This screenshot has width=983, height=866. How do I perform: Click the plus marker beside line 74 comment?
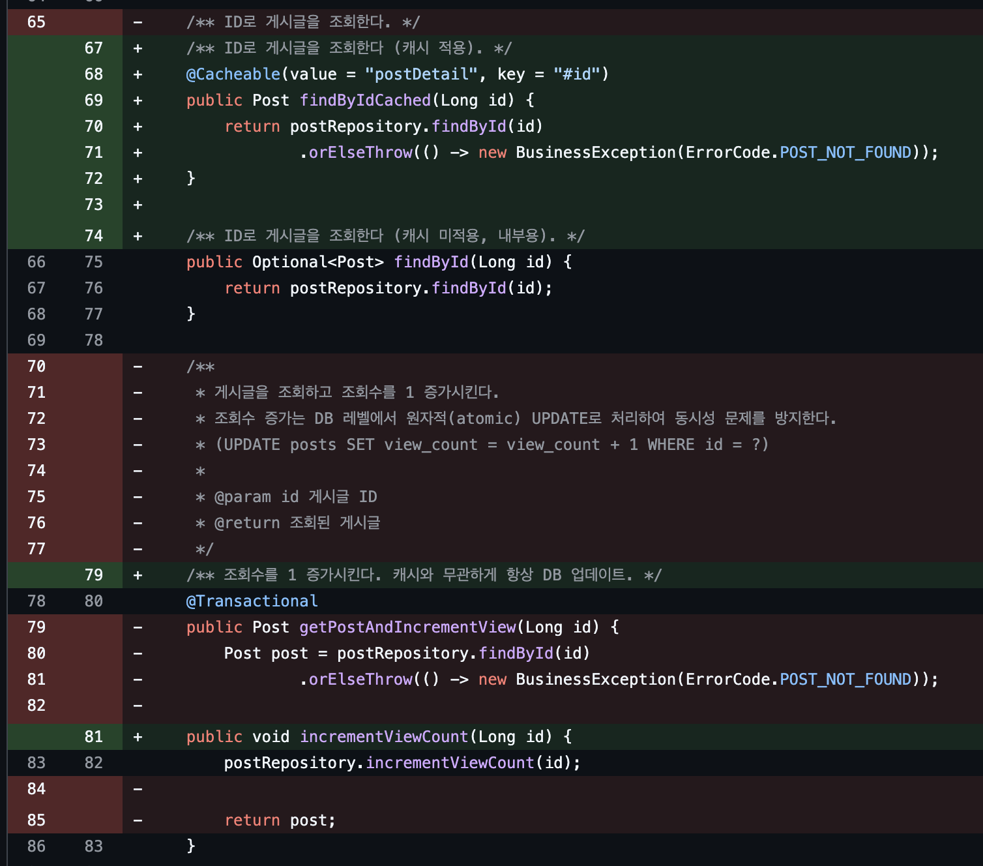(138, 235)
